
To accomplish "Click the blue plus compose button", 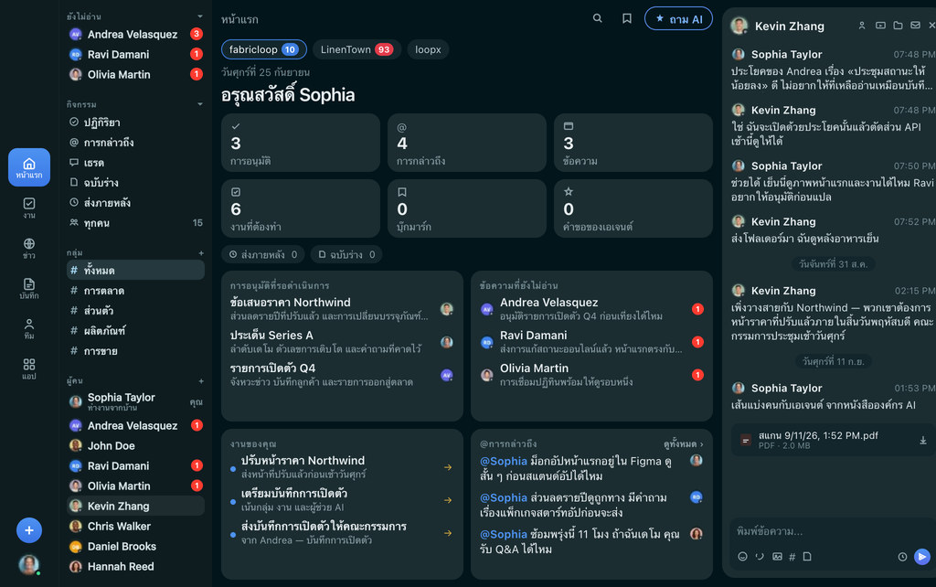I will 28,530.
